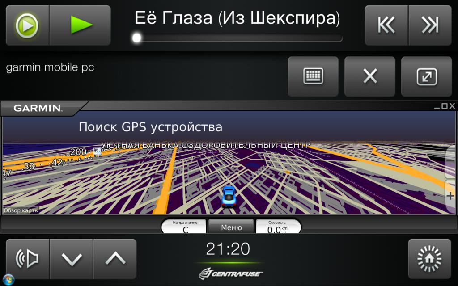Zoom in the map with plus
458x286 pixels.
pos(450,196)
